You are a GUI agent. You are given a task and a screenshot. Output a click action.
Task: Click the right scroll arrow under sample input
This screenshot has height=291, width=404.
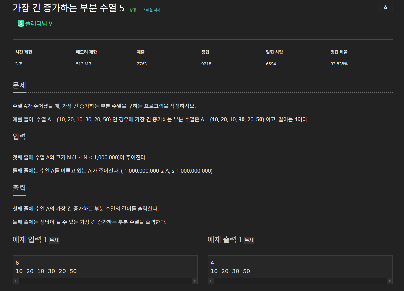tap(195, 281)
